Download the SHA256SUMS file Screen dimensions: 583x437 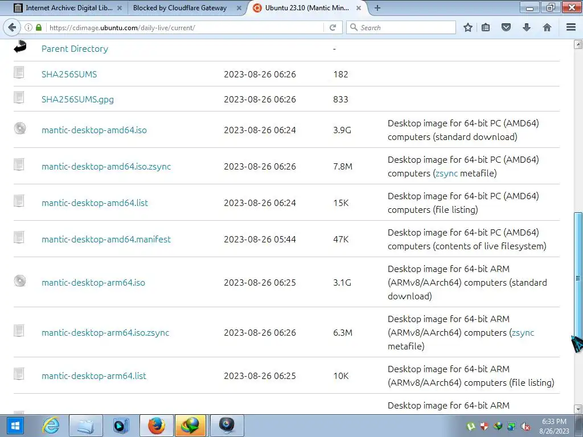point(69,75)
